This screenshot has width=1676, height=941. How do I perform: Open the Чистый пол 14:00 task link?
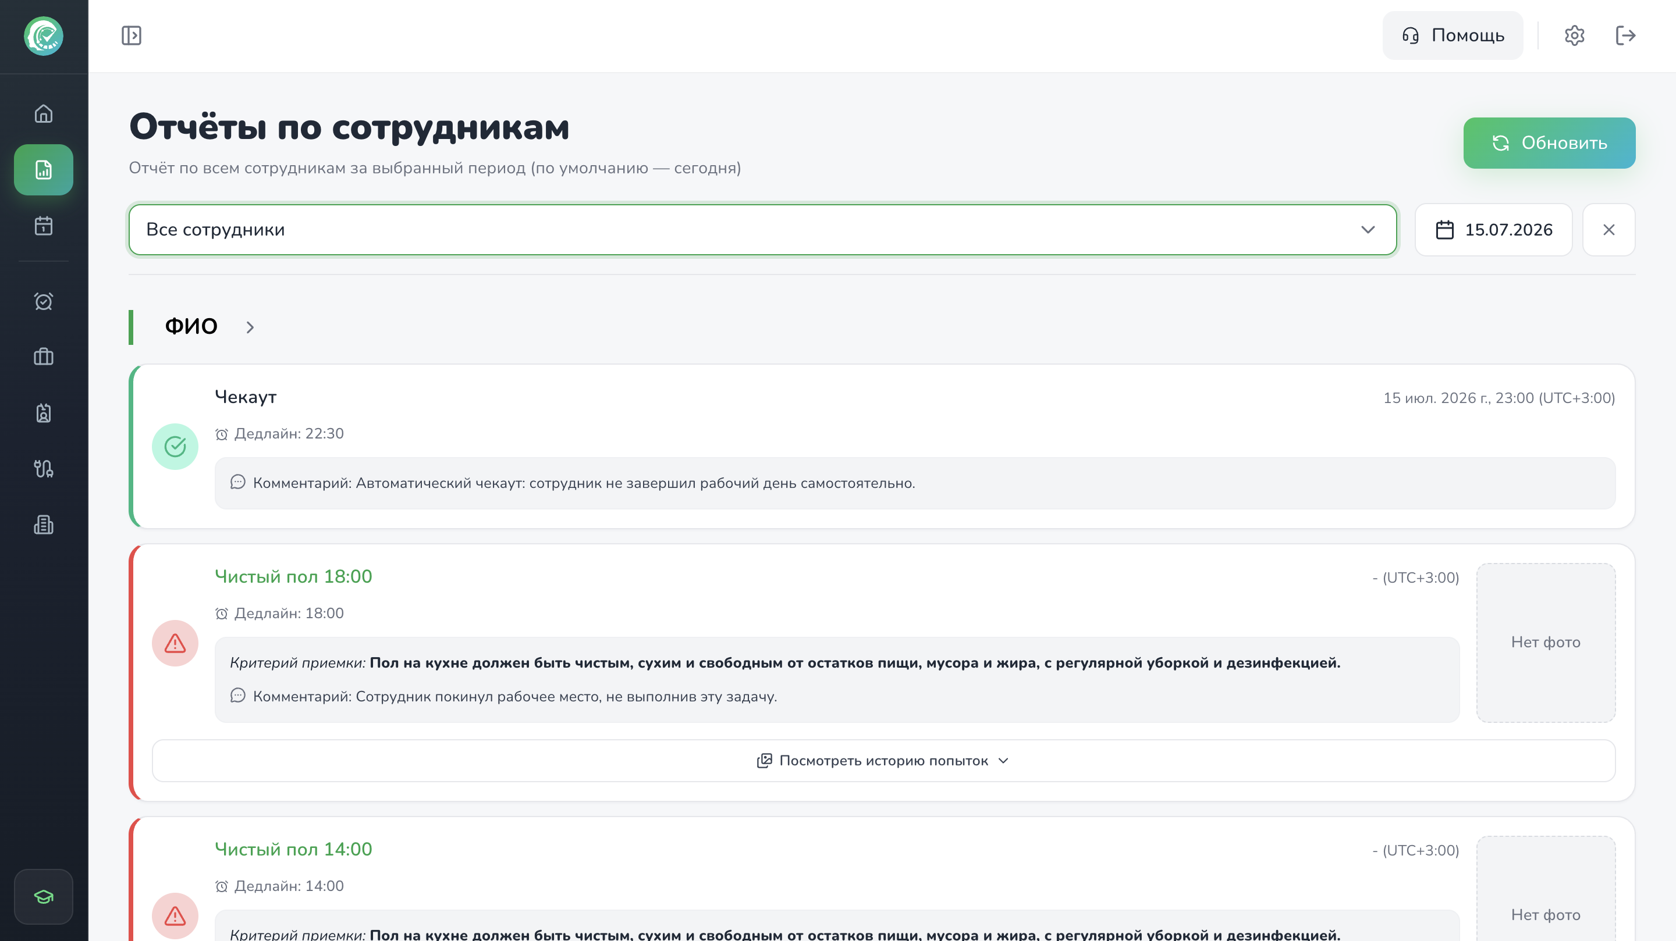[x=293, y=849]
